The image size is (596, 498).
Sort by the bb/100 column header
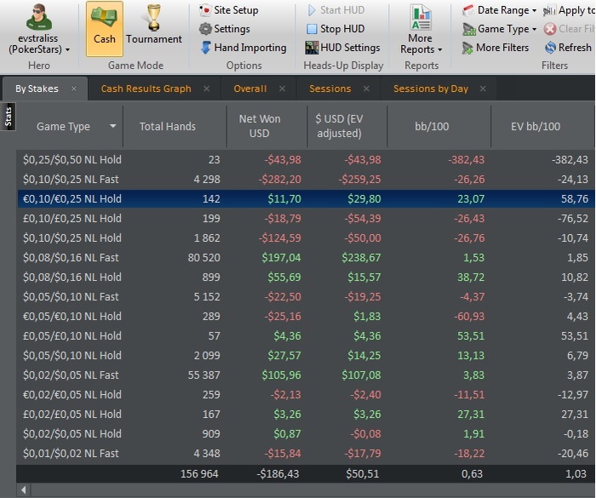432,126
